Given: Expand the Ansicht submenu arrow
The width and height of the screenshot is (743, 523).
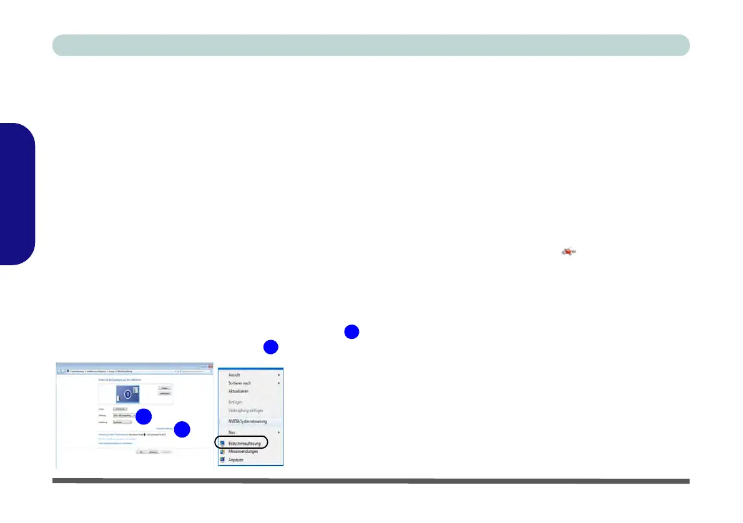Looking at the screenshot, I should pyautogui.click(x=278, y=374).
